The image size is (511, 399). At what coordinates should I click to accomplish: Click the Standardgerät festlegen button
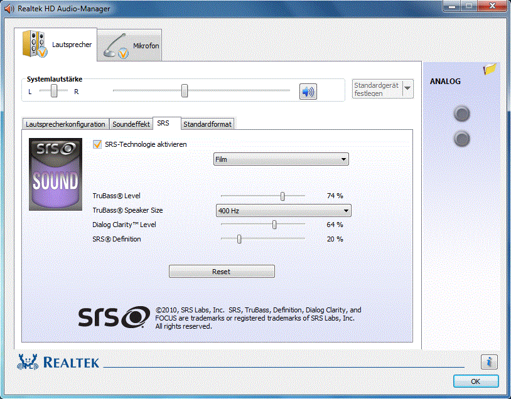(x=377, y=89)
